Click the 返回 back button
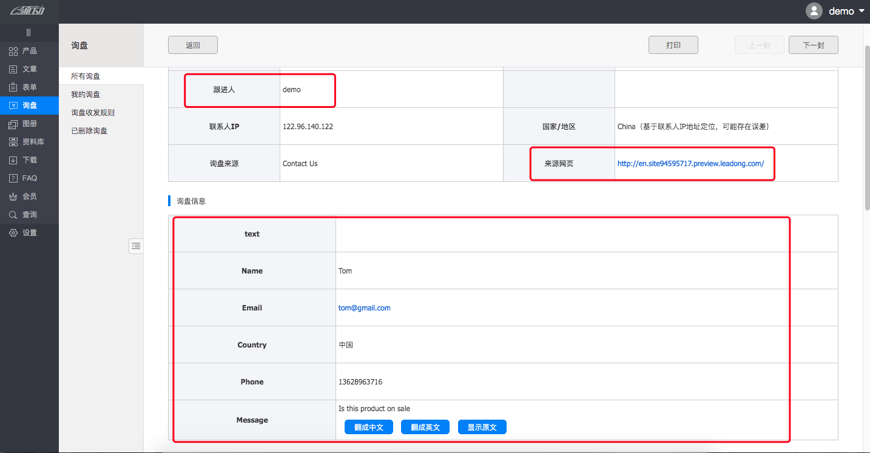870x453 pixels. (193, 45)
